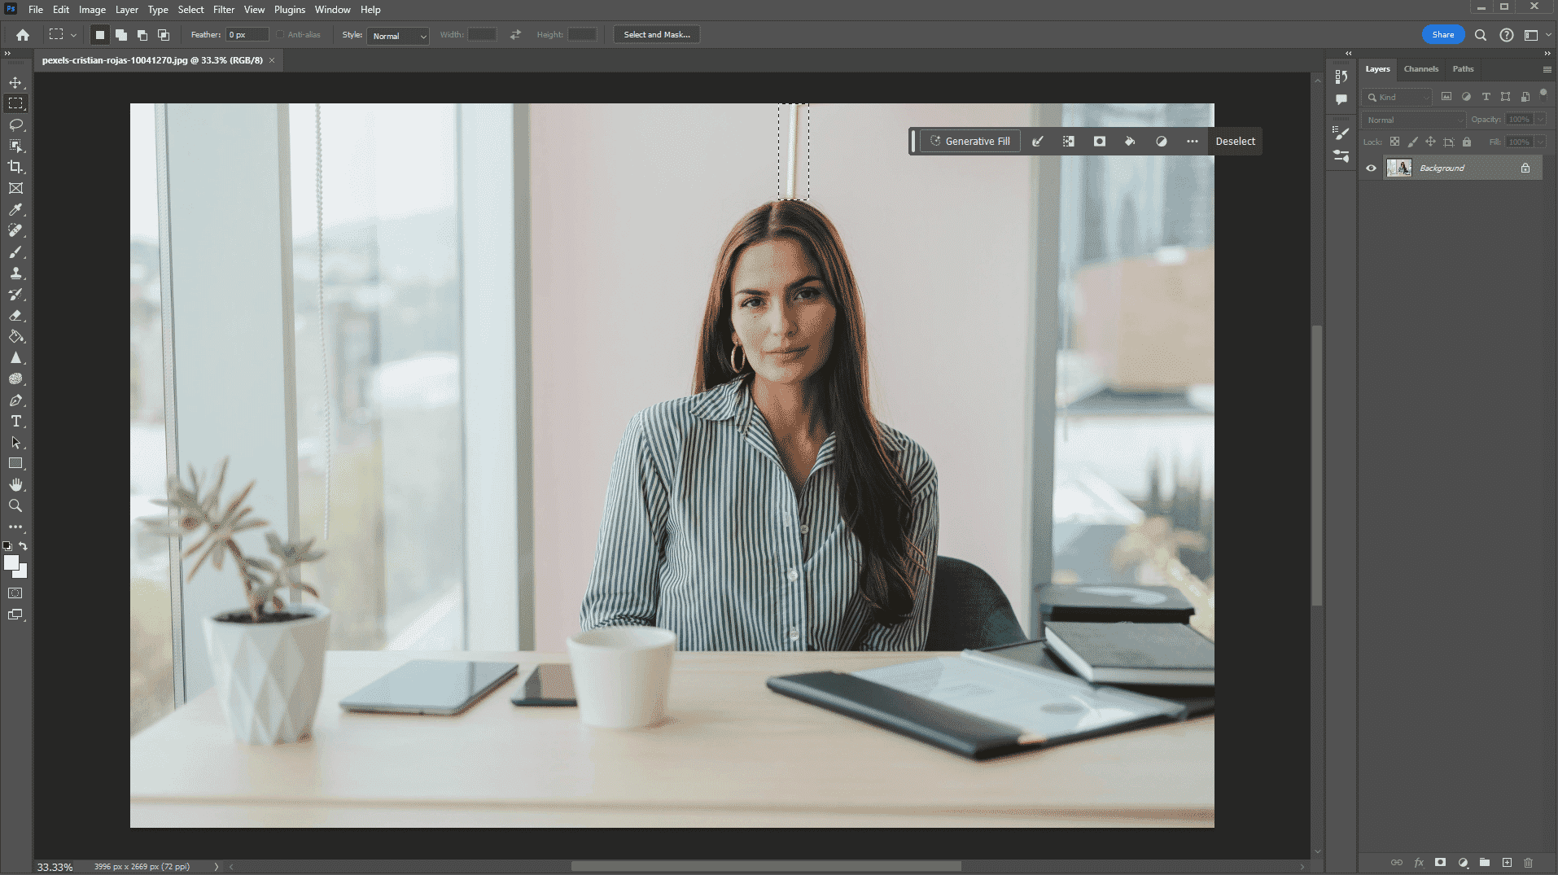Toggle Quick Mask mode
The image size is (1558, 875).
tap(15, 593)
